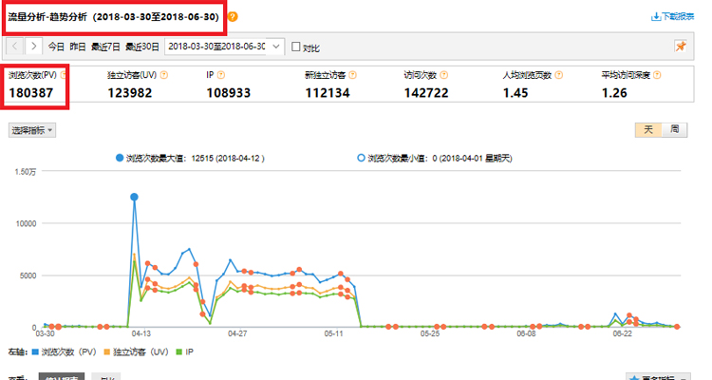The image size is (712, 380).
Task: Go to previous date period arrow
Action: 15,46
